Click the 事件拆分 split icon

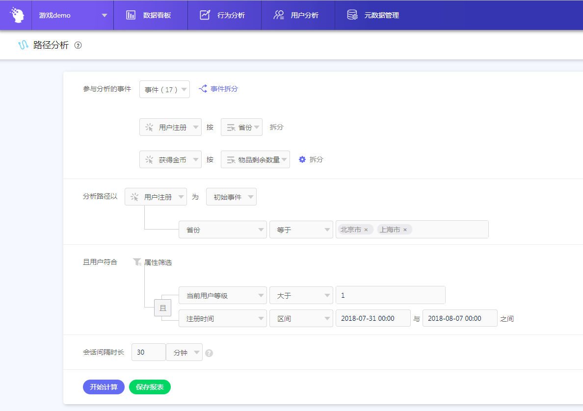[203, 89]
